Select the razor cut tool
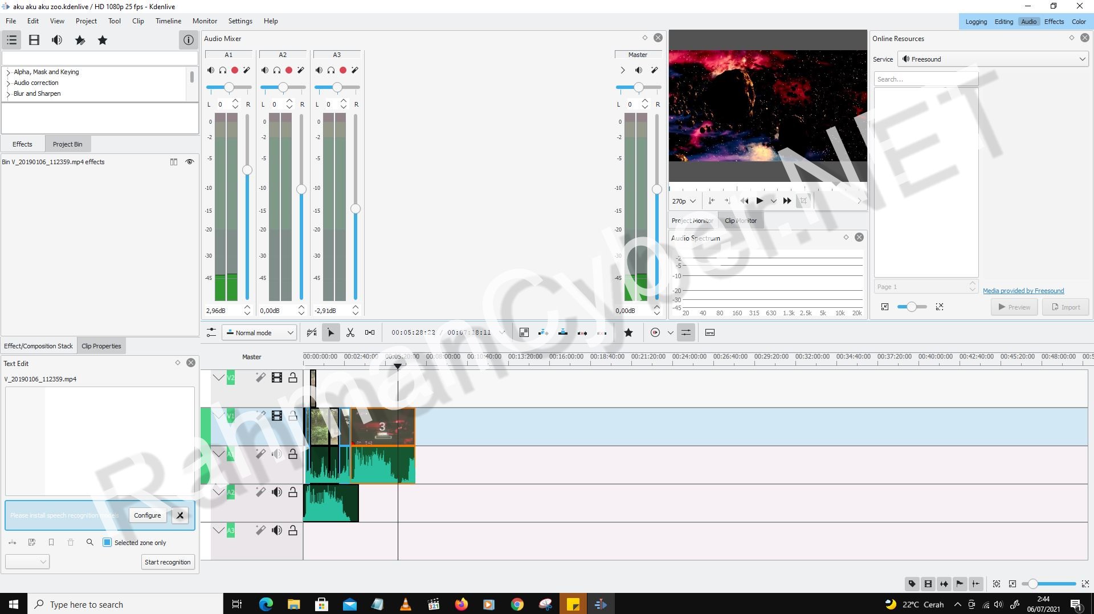The width and height of the screenshot is (1094, 614). click(350, 332)
